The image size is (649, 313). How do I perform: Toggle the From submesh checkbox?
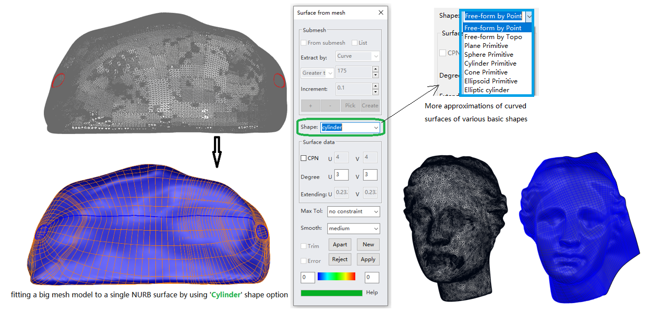click(x=304, y=43)
